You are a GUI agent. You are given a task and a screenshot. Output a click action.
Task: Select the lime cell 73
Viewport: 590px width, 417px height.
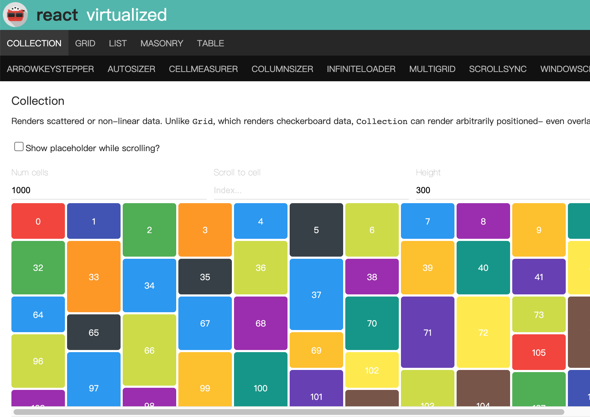tap(539, 314)
